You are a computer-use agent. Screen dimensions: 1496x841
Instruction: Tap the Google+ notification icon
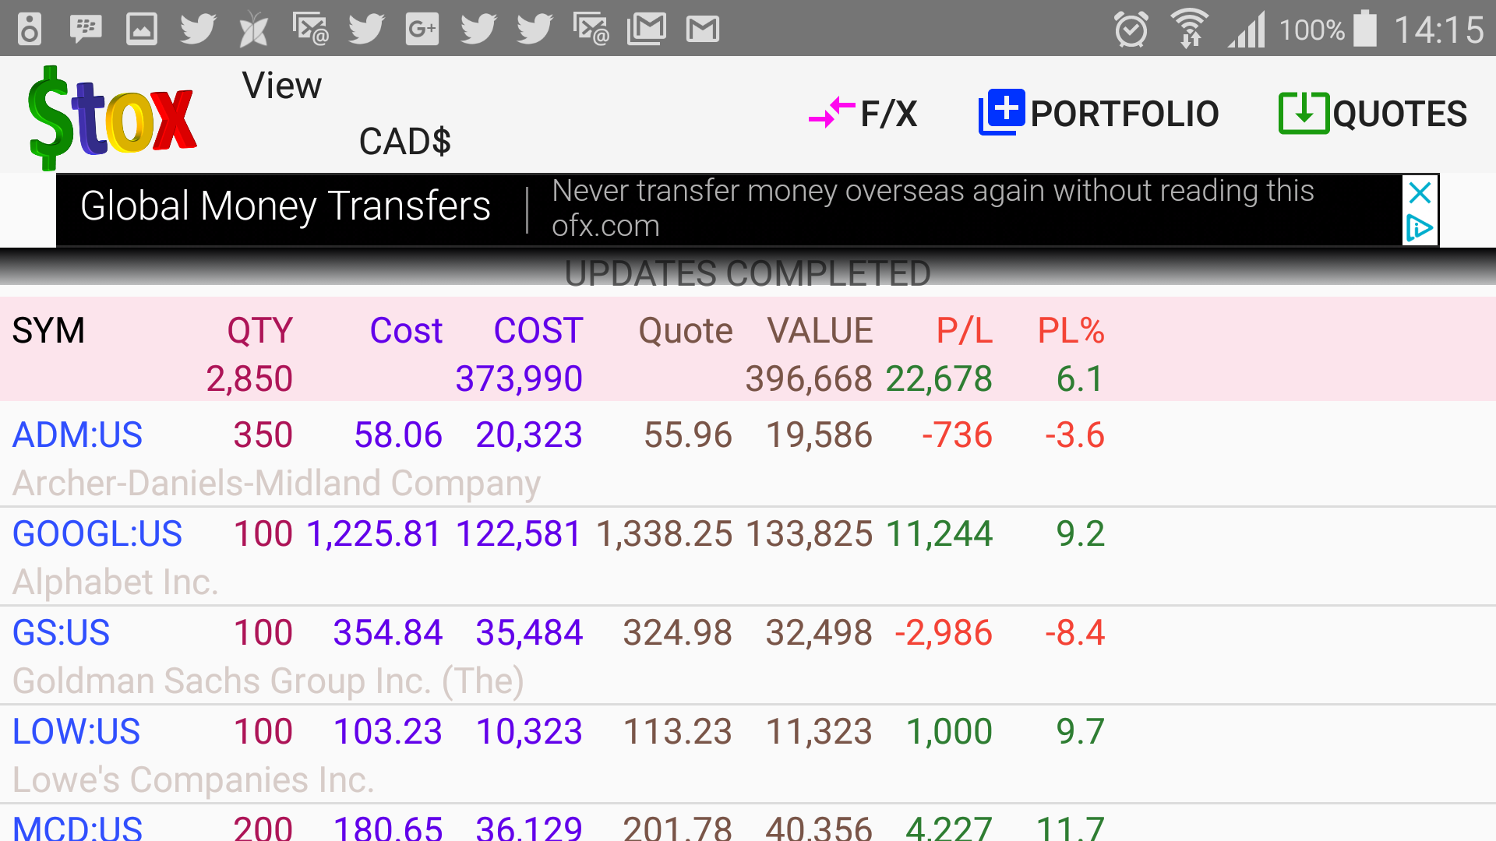pyautogui.click(x=422, y=30)
